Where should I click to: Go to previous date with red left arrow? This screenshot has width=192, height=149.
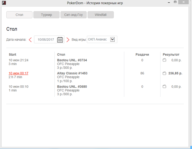click(x=30, y=40)
